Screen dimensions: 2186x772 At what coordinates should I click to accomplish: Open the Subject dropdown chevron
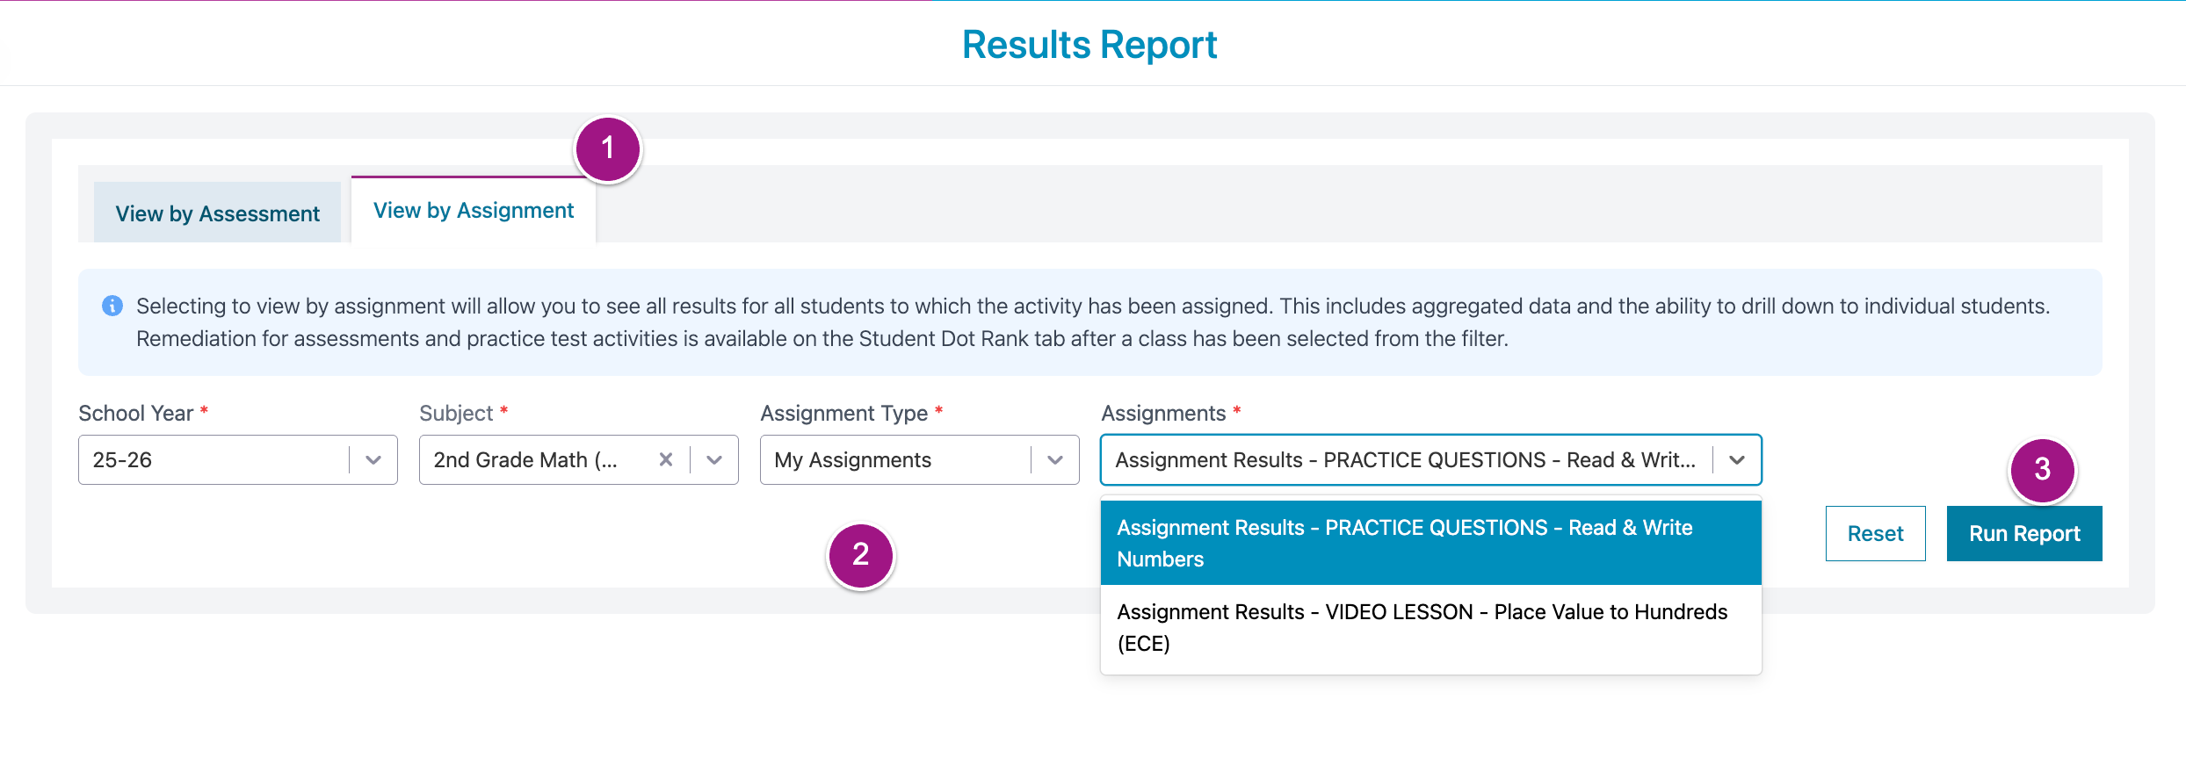(714, 460)
